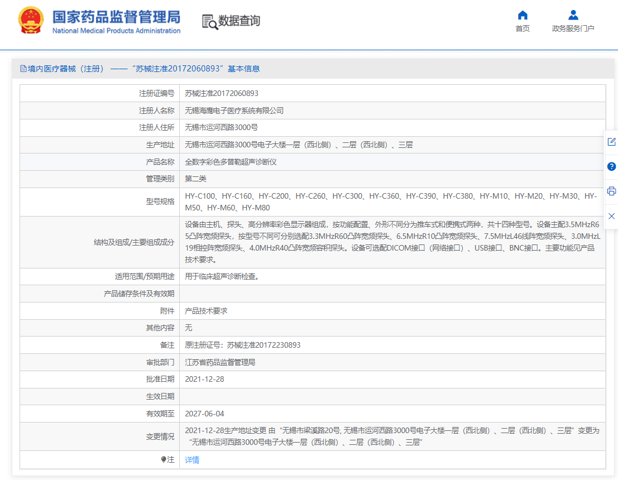Click the 有效期至 row label

[x=160, y=414]
